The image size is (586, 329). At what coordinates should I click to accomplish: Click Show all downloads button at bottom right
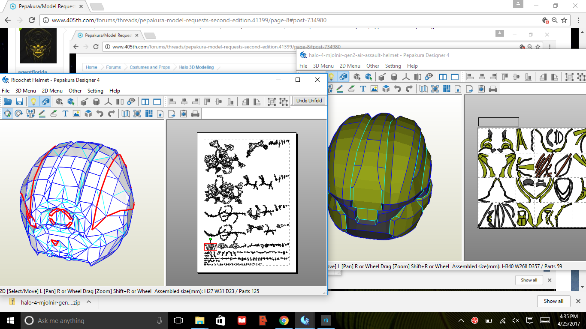coord(553,301)
